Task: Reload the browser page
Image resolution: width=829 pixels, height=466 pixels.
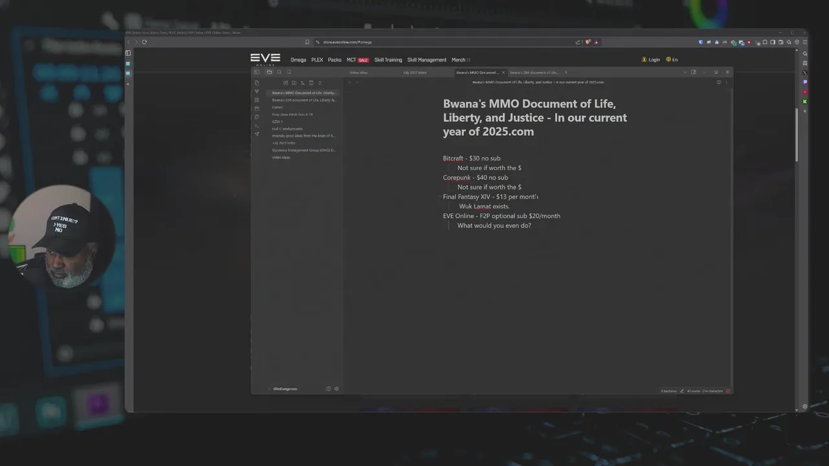Action: (144, 42)
